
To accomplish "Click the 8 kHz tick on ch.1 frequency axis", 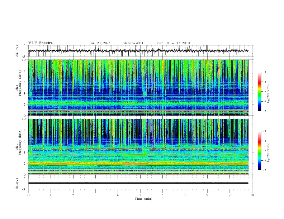I will tap(25, 71).
